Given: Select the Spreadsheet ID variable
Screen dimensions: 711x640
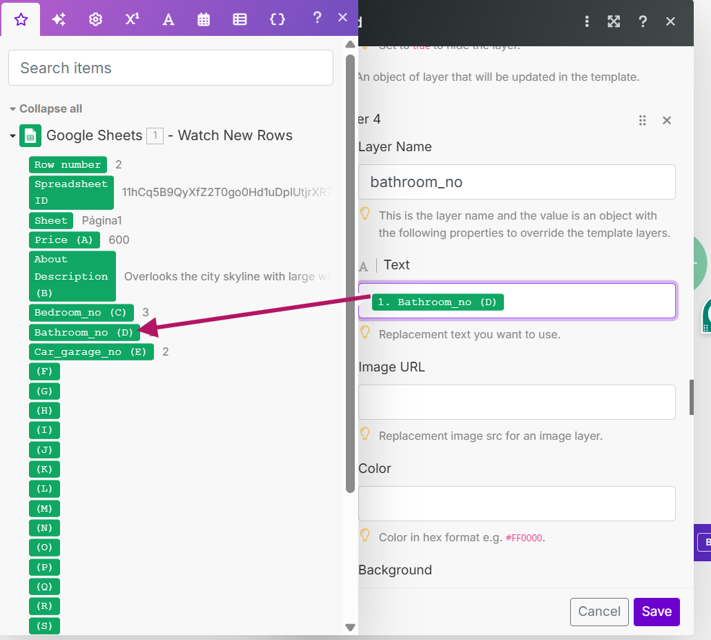Looking at the screenshot, I should point(71,193).
